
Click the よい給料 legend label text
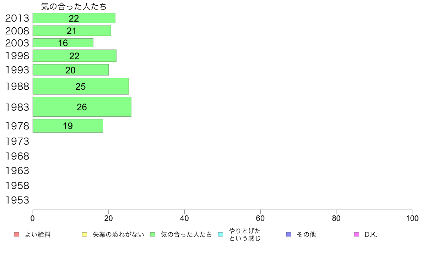(x=38, y=234)
